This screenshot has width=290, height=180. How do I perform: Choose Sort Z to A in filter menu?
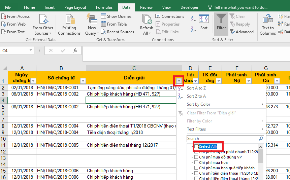(196, 96)
